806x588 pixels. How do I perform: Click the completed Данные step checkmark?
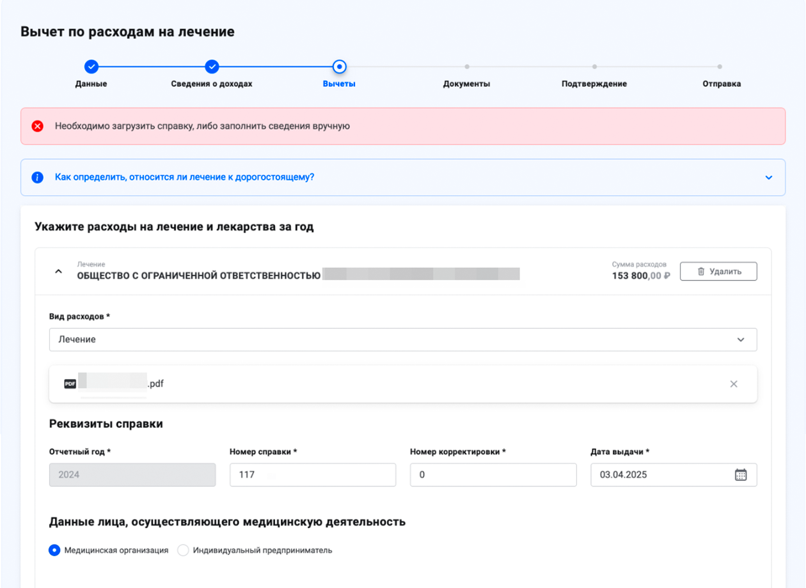(91, 66)
